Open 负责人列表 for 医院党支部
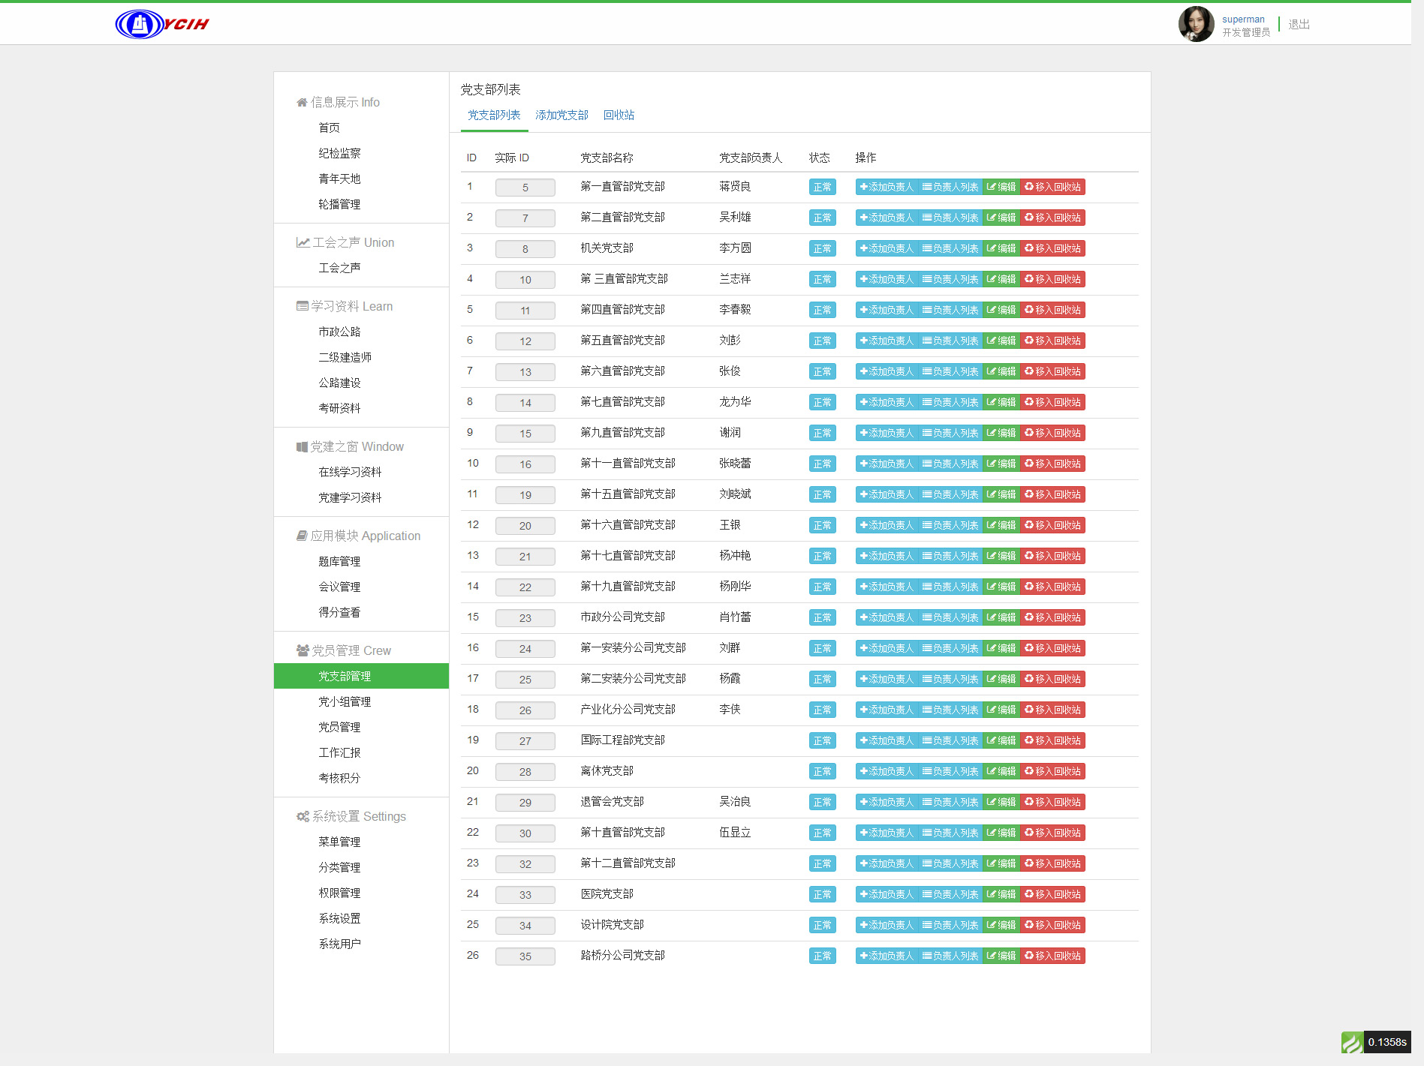1424x1066 pixels. click(x=950, y=894)
